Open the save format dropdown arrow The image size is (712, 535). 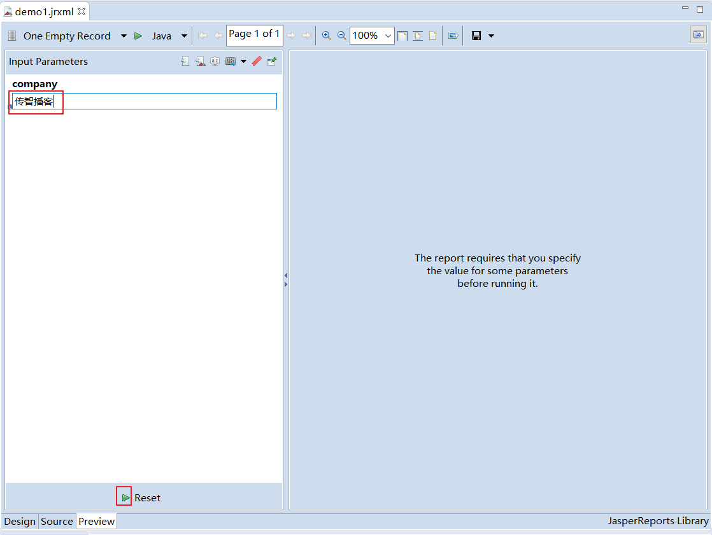click(x=491, y=36)
